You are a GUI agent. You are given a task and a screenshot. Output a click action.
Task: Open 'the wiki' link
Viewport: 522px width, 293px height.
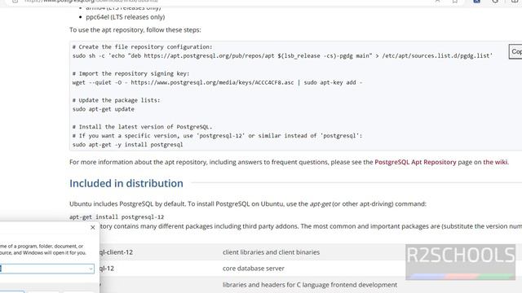pyautogui.click(x=495, y=162)
